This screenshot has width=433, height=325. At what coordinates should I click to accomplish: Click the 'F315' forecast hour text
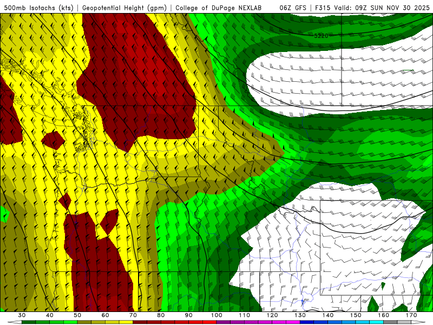(323, 8)
